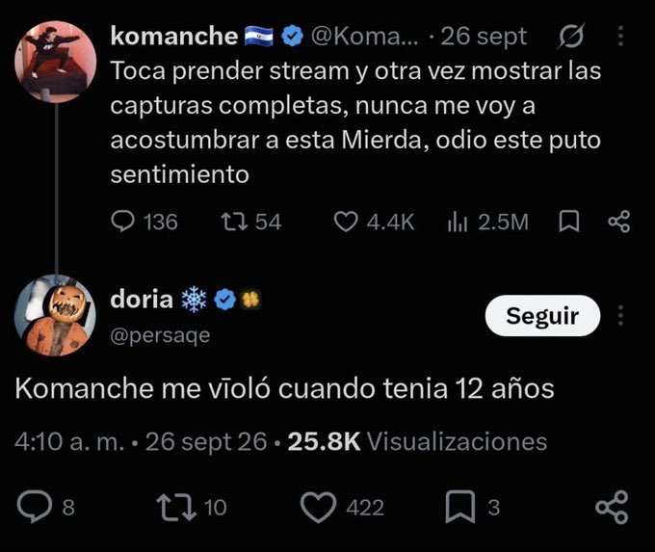
Task: Open the 4:10 a. m. timestamp link
Action: (69, 441)
